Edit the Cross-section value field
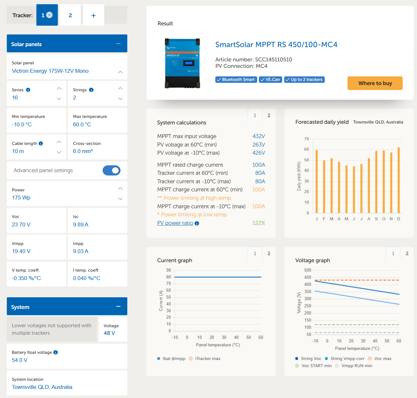 (97, 147)
